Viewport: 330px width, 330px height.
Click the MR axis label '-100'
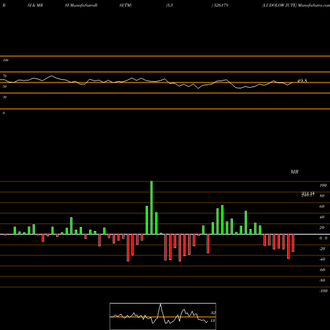coord(323,291)
